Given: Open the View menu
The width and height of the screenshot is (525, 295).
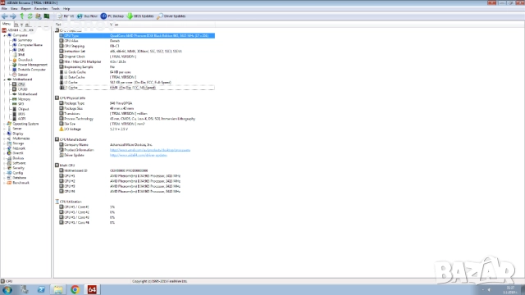Looking at the screenshot, I should point(14,9).
